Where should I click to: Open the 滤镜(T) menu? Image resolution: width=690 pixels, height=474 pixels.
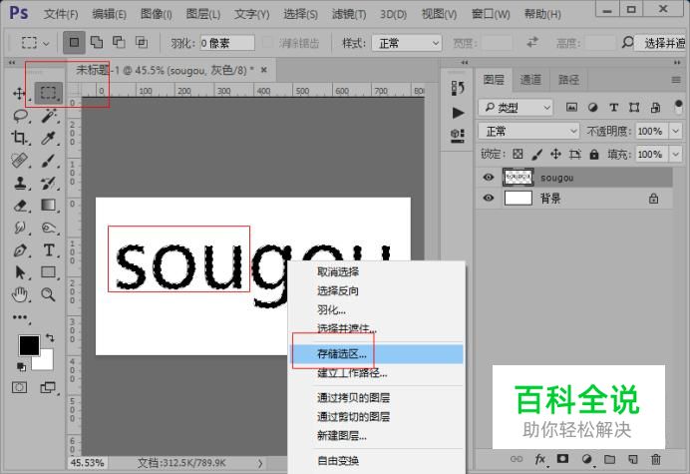pyautogui.click(x=349, y=14)
